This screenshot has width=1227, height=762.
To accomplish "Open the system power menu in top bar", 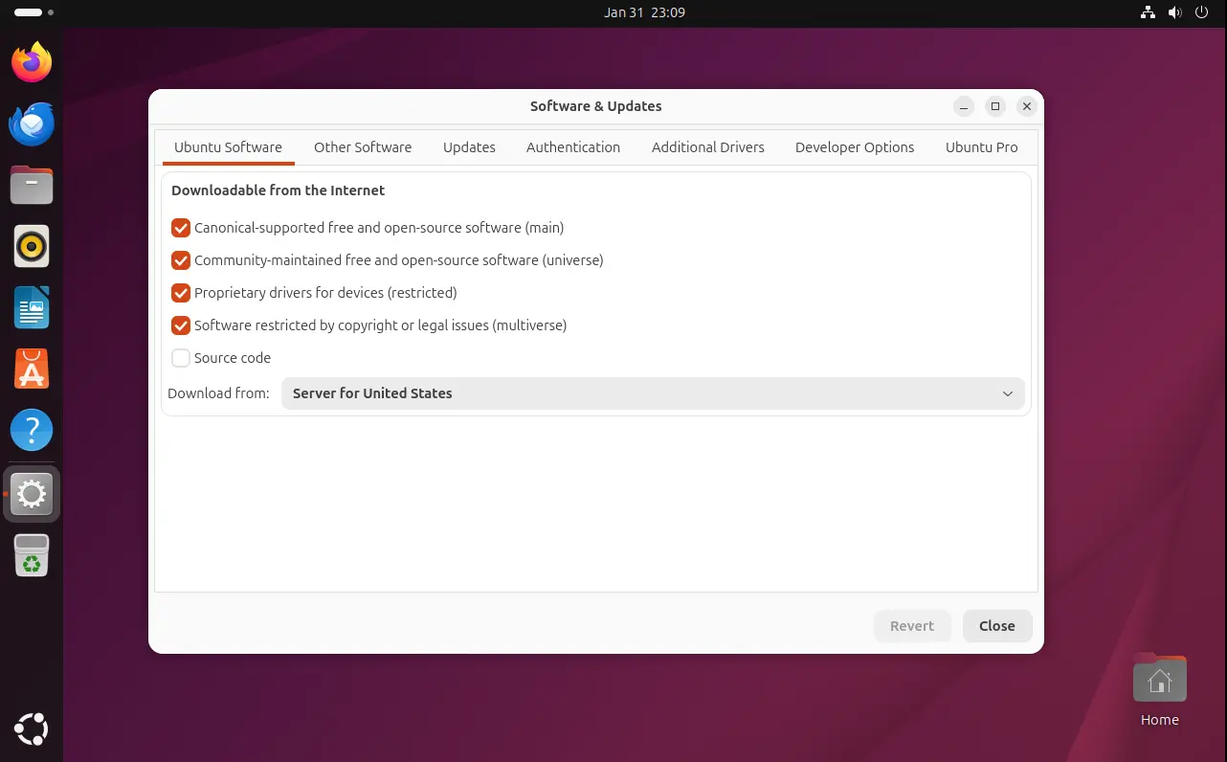I will click(x=1201, y=12).
